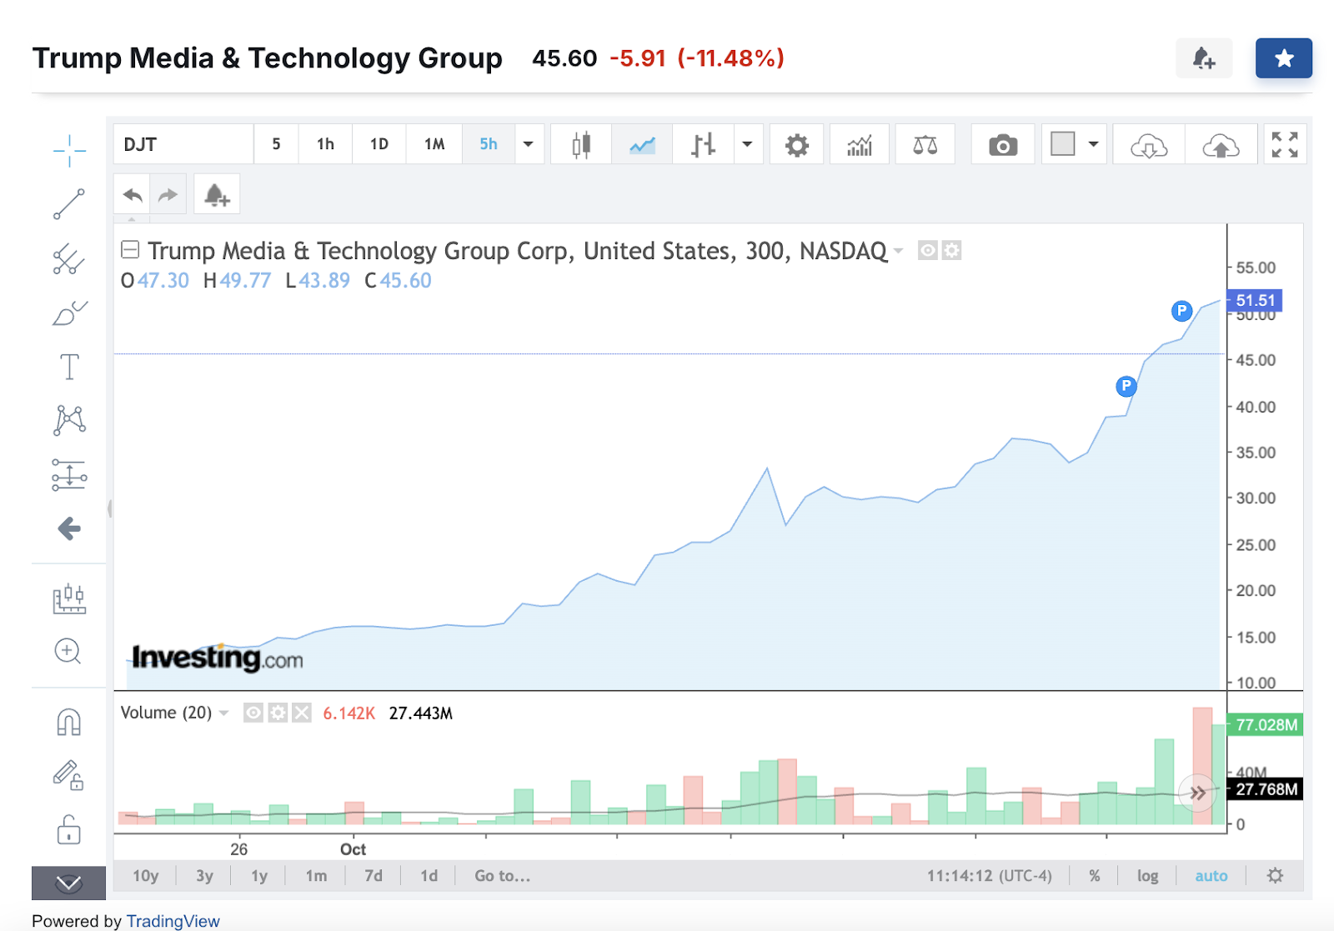The height and width of the screenshot is (931, 1334).
Task: Click upper P marker on chart
Action: point(1181,311)
